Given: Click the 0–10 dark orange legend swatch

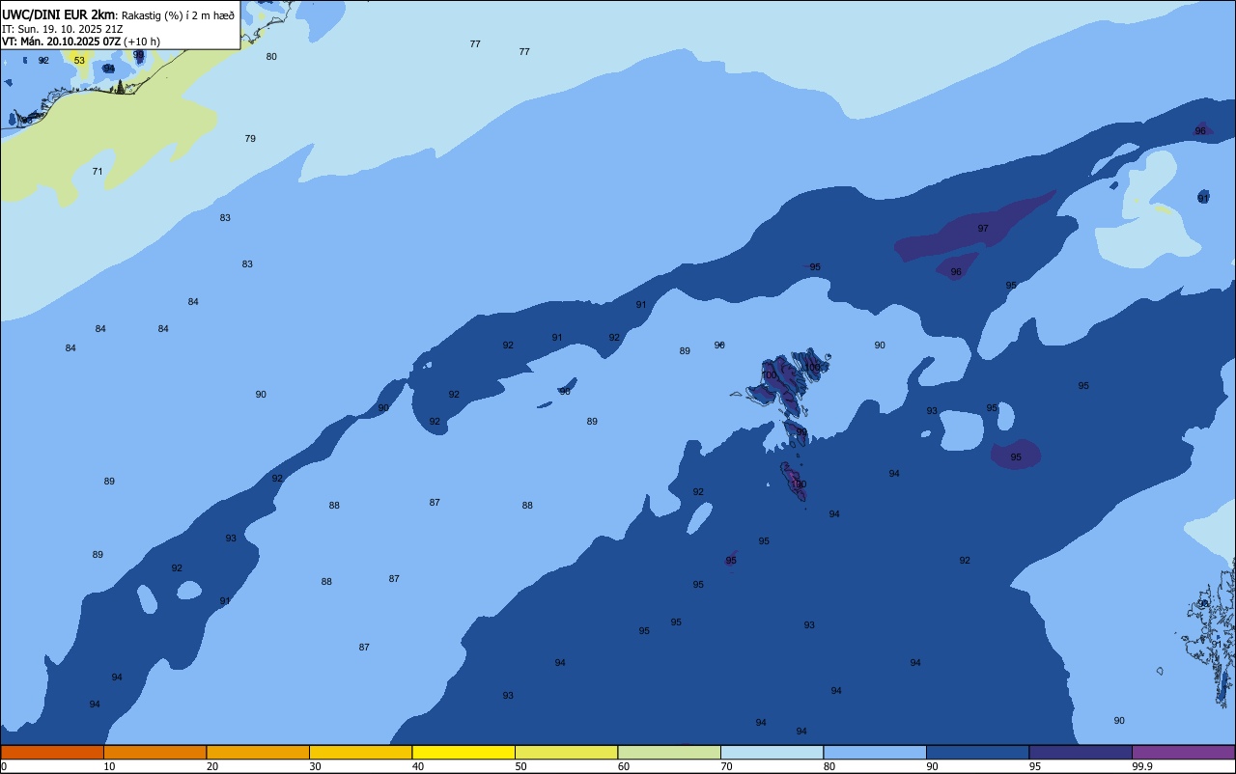Looking at the screenshot, I should [52, 752].
